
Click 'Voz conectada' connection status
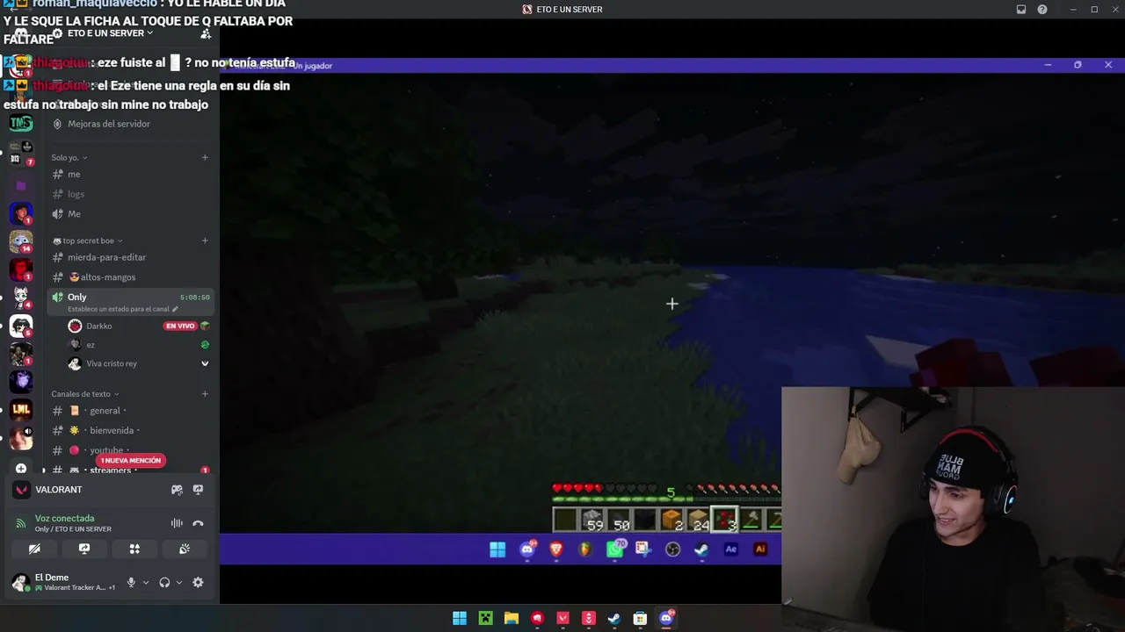(x=64, y=519)
